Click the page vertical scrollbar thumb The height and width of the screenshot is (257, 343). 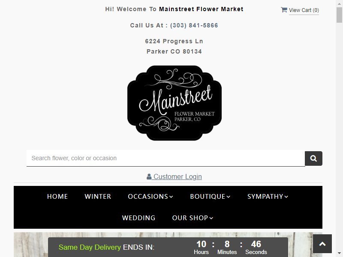339,15
